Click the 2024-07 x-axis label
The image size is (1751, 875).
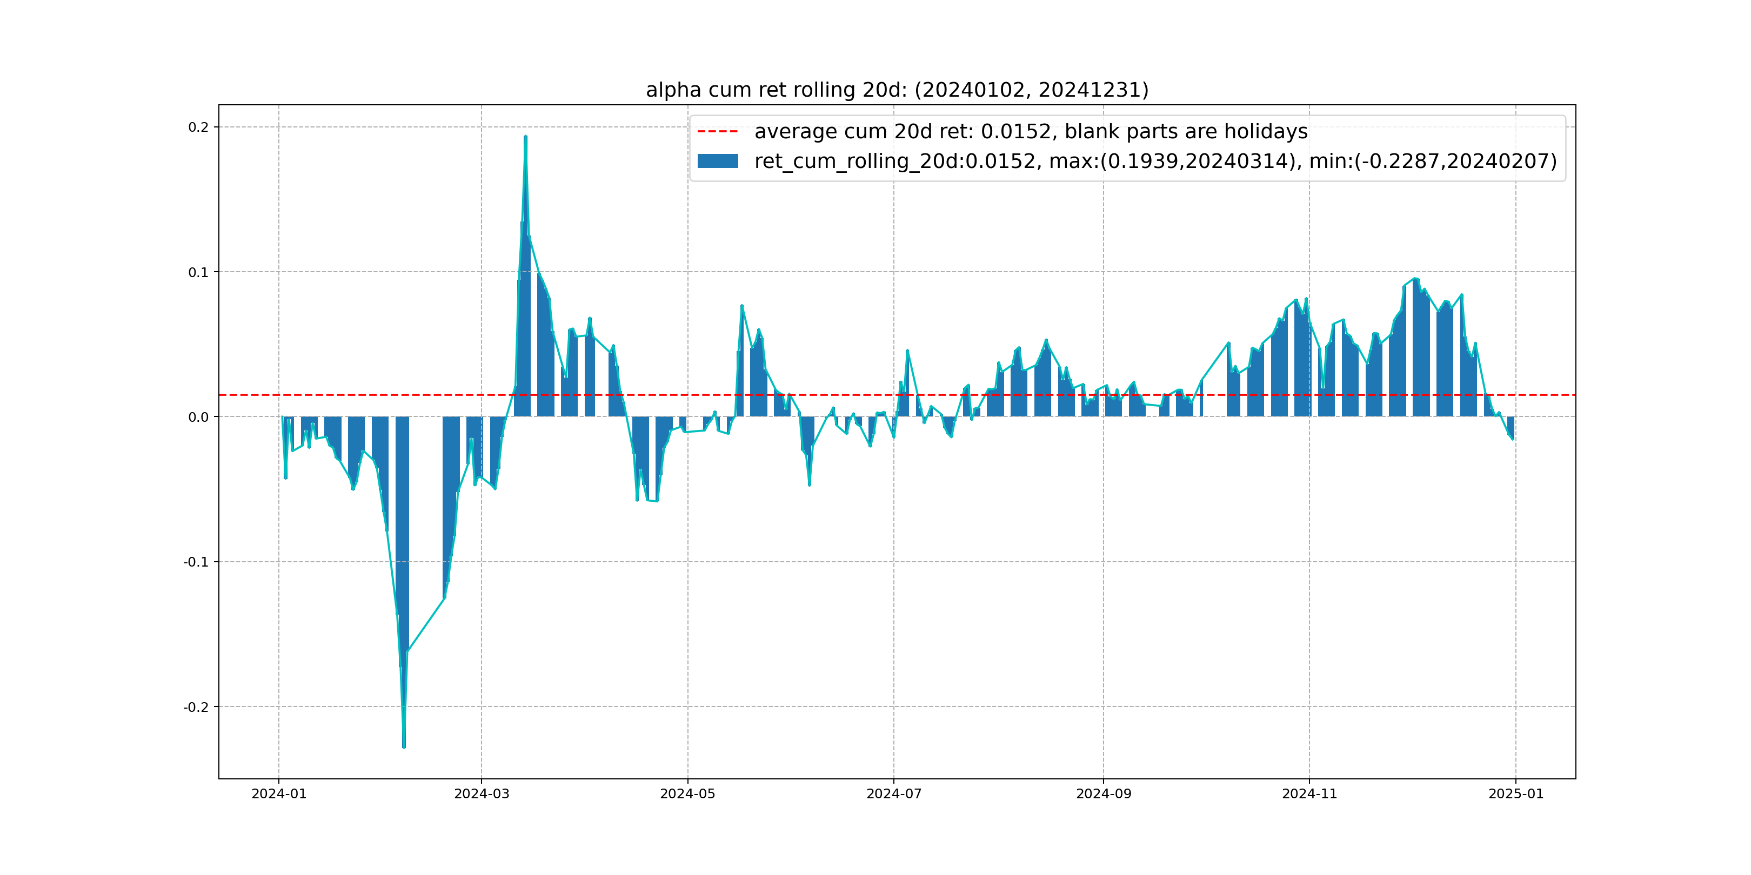(x=894, y=794)
